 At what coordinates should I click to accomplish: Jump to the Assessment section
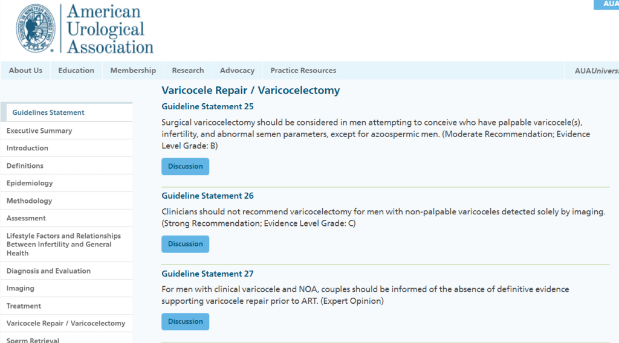(x=26, y=219)
